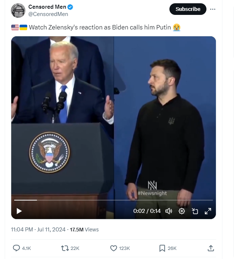Subscribe to Censored Men
This screenshot has height=259, width=234.
(x=188, y=9)
